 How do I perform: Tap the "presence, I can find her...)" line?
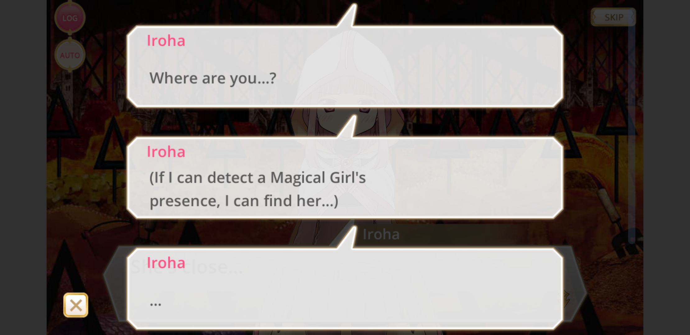[x=244, y=201]
